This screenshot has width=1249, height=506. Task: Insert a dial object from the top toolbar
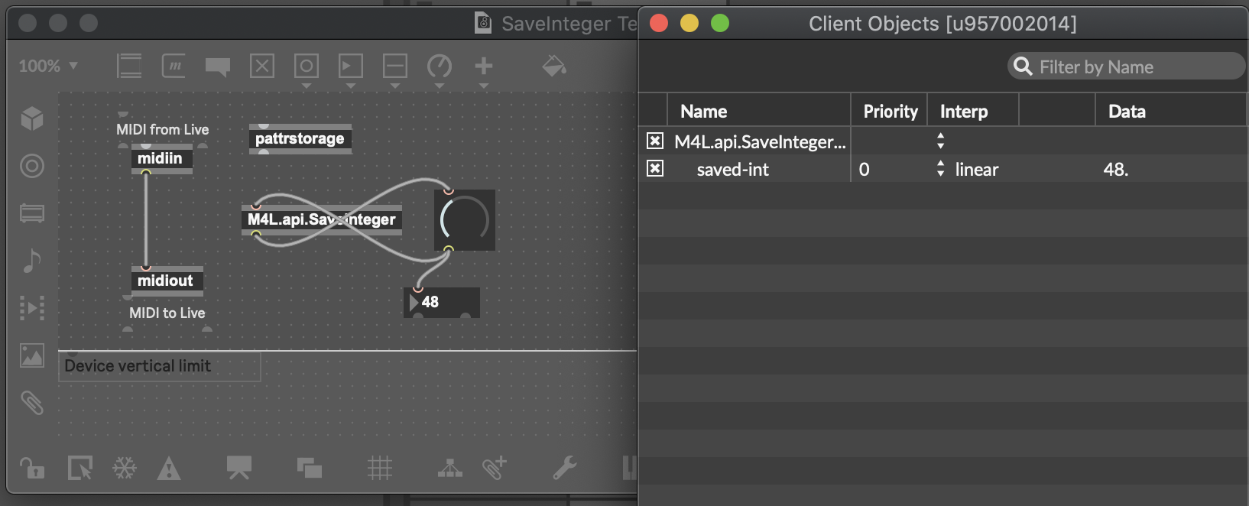click(440, 66)
